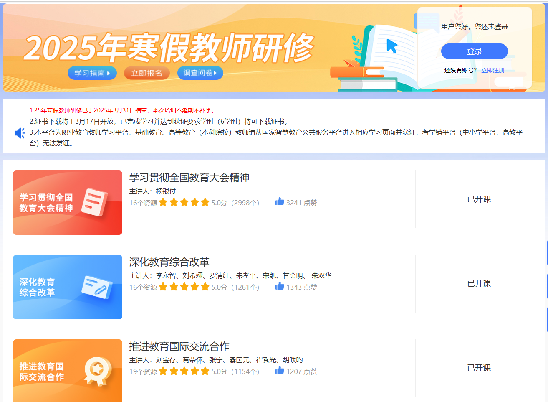The image size is (548, 402).
Task: Click star rating of 推进教育国际交流合作 course
Action: (x=184, y=371)
